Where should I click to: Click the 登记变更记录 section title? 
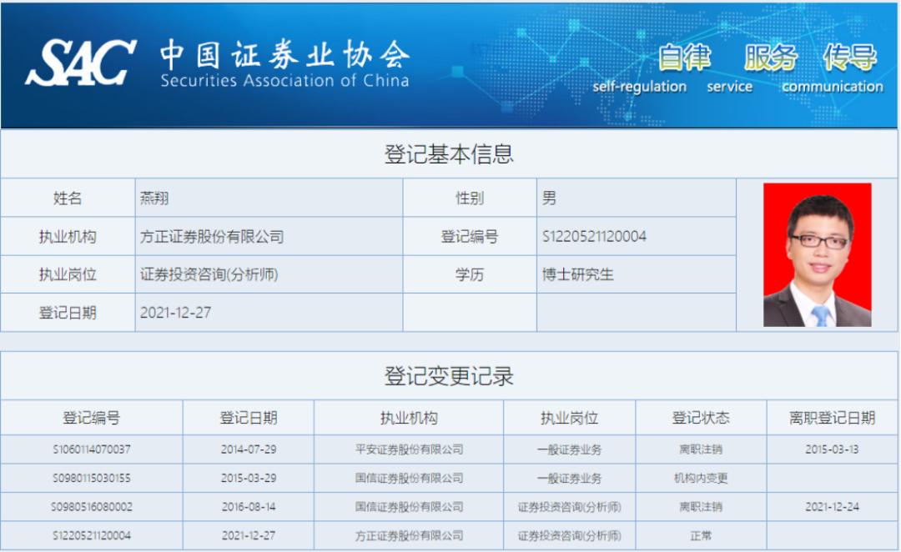(x=449, y=376)
